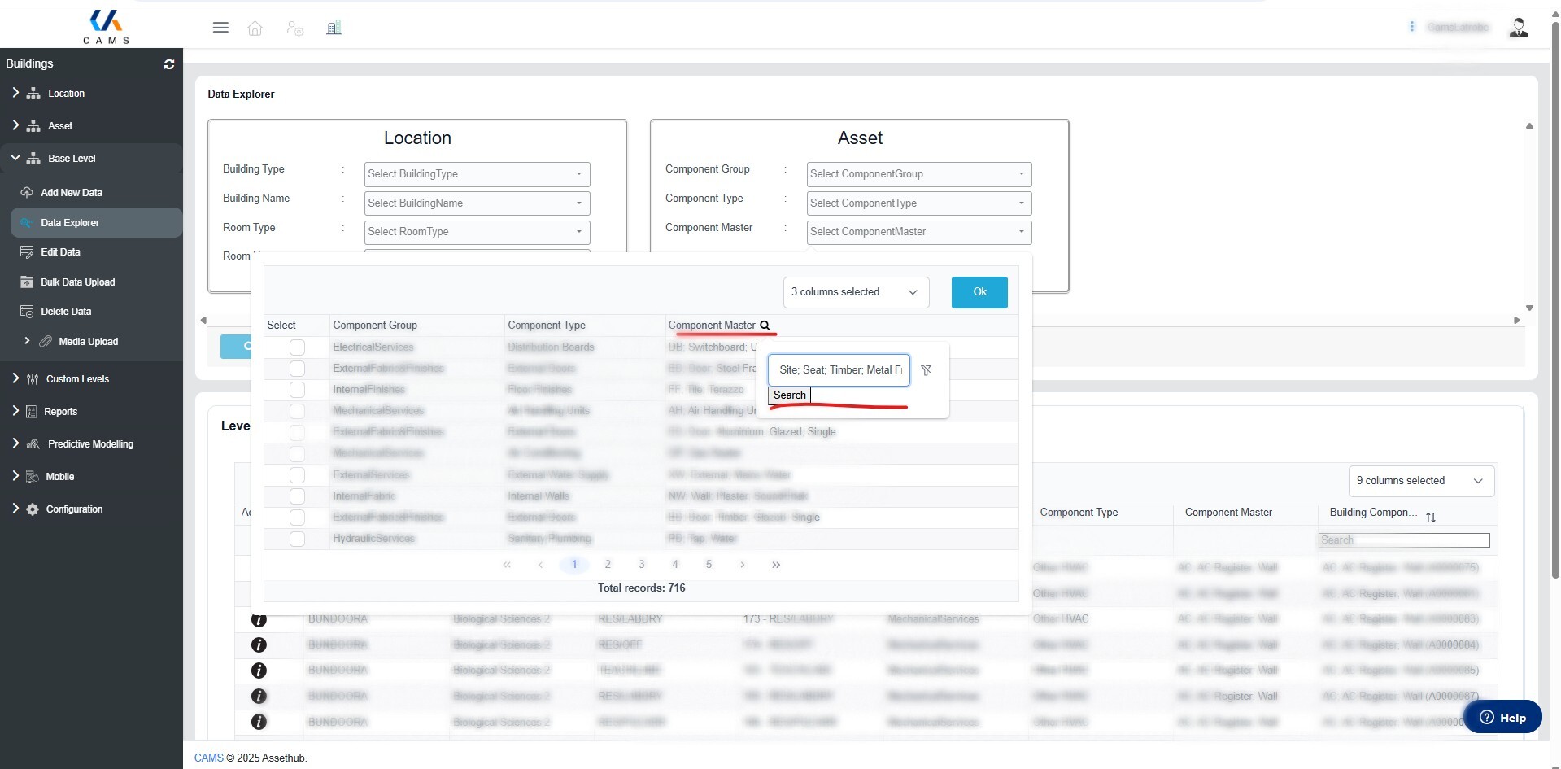This screenshot has height=769, width=1561.
Task: Open Select ComponentGroup dropdown
Action: pos(918,174)
